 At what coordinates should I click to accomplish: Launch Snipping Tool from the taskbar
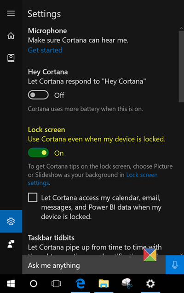127,284
